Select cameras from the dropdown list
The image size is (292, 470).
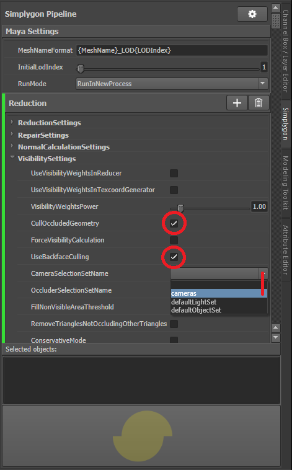pyautogui.click(x=219, y=293)
